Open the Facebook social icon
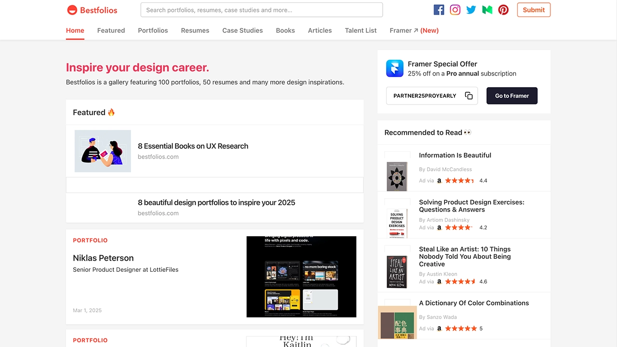Image resolution: width=617 pixels, height=347 pixels. (x=439, y=10)
